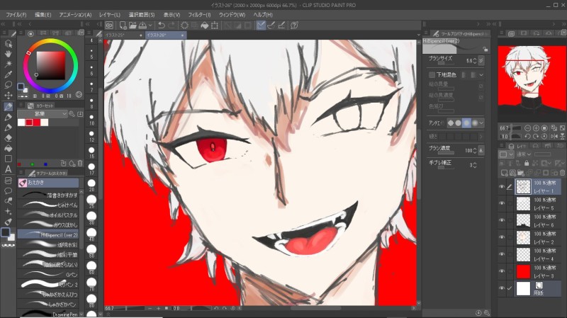Select 落書きかすかす brush
Screen dimensions: 567x318
[x=48, y=195]
